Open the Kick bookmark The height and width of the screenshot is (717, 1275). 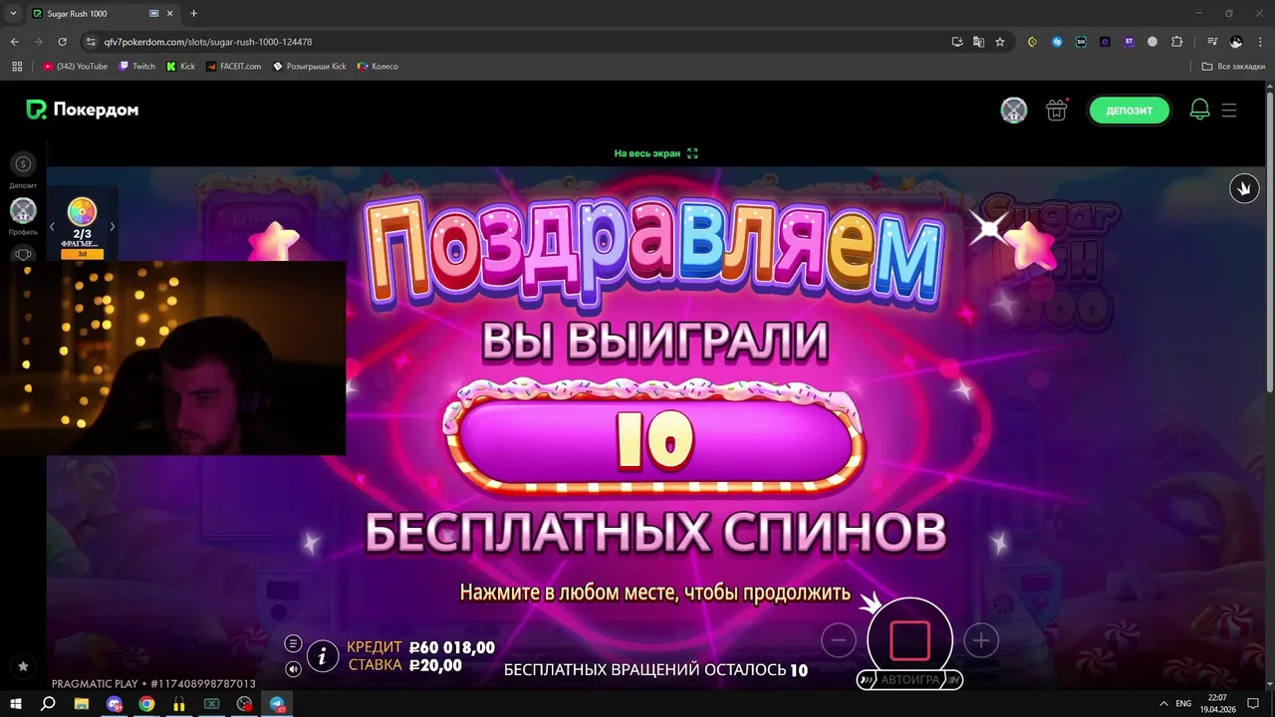[180, 67]
